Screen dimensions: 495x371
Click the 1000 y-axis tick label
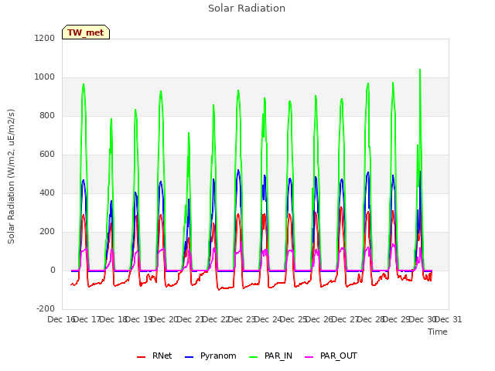pyautogui.click(x=45, y=77)
